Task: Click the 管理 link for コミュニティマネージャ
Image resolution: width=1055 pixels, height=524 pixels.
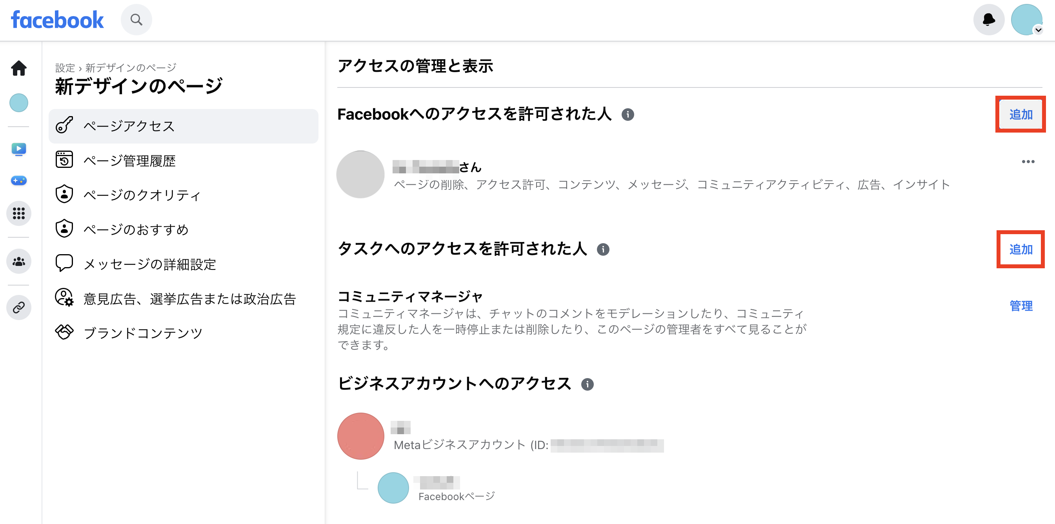Action: 1021,306
